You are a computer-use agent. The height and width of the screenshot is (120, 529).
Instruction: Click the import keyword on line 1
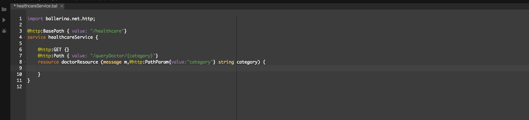point(35,19)
